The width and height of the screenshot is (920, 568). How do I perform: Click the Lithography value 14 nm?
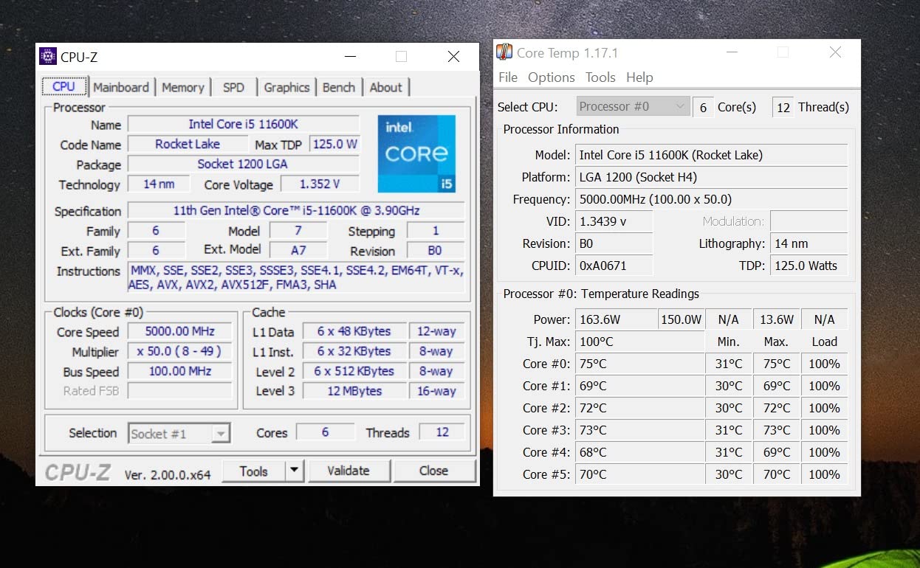[x=809, y=243]
